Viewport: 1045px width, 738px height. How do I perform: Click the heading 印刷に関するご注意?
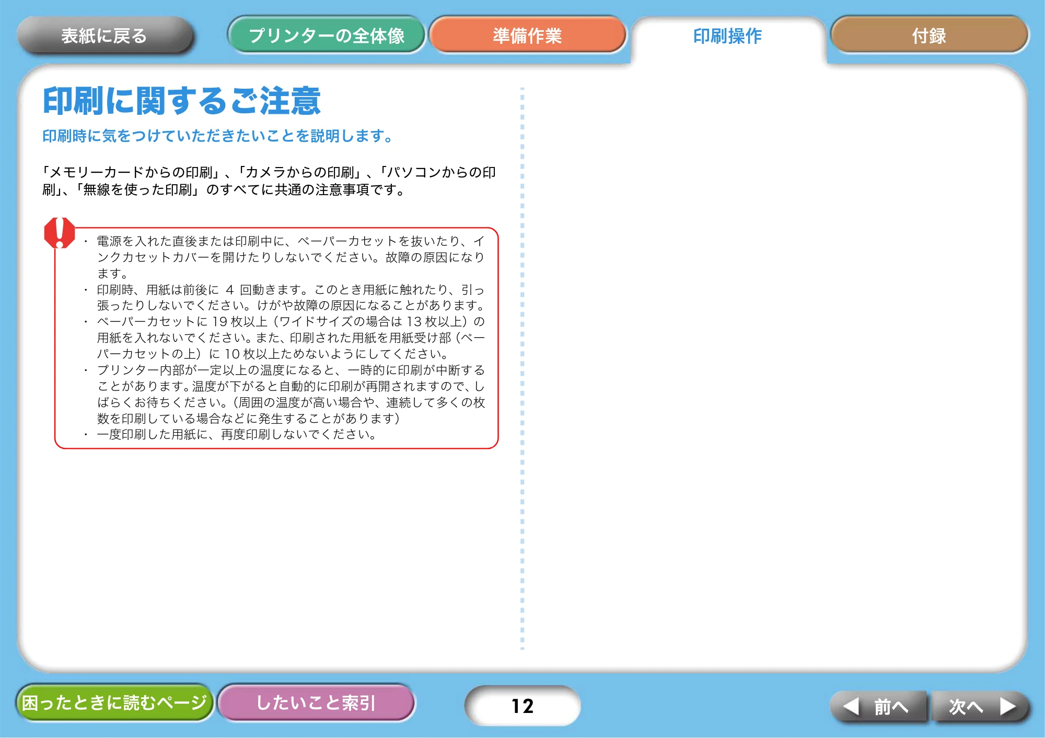[181, 101]
